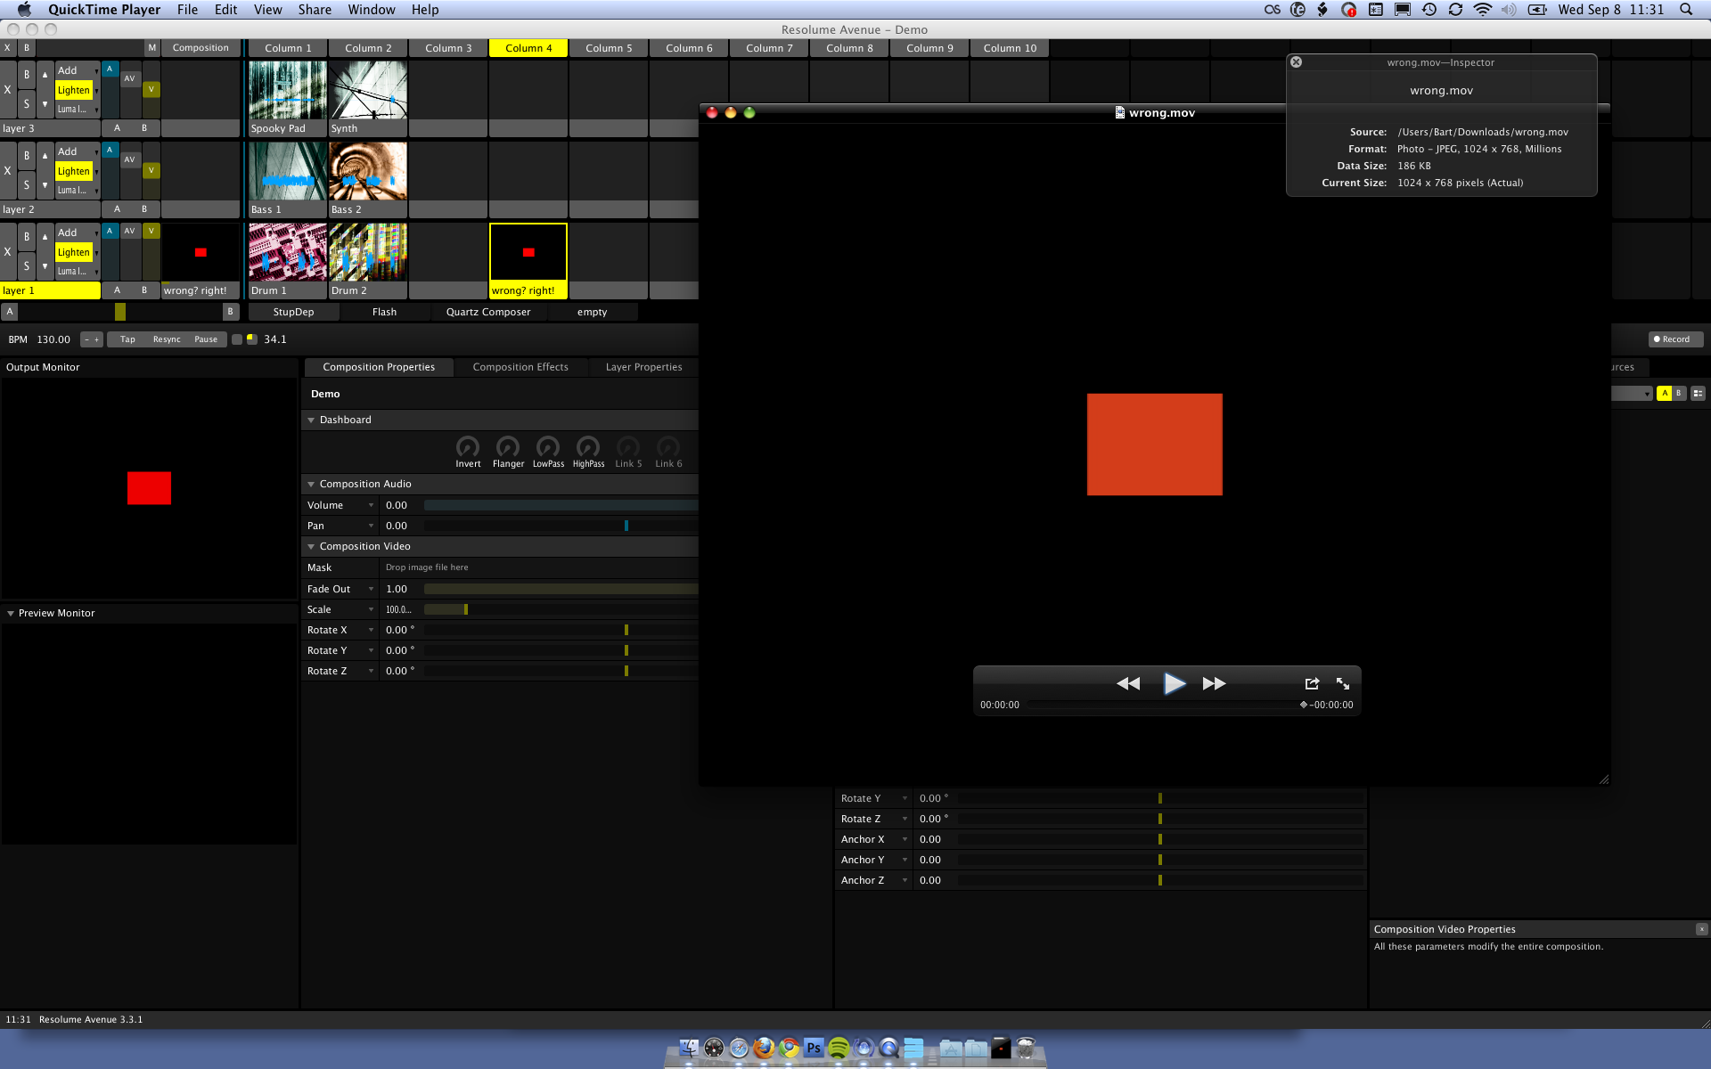Move layer 2 up arrow
This screenshot has height=1069, width=1711.
coord(45,156)
